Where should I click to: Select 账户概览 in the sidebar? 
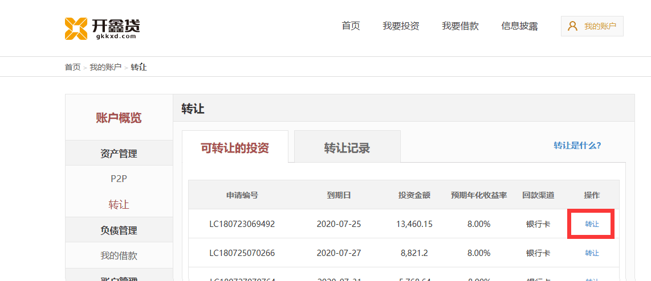[x=119, y=118]
